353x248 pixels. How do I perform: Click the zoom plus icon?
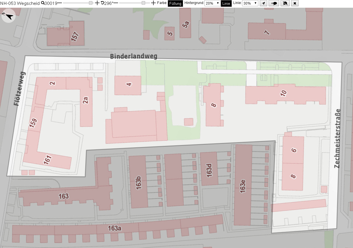(x=97, y=3)
